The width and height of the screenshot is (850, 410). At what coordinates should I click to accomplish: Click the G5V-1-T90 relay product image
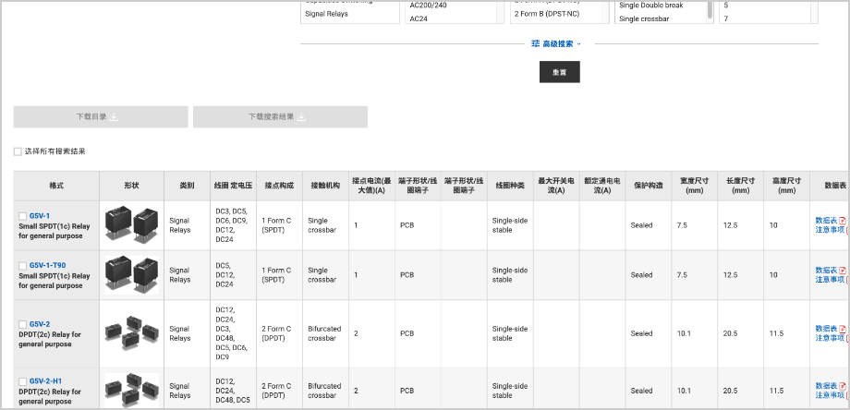pos(130,274)
